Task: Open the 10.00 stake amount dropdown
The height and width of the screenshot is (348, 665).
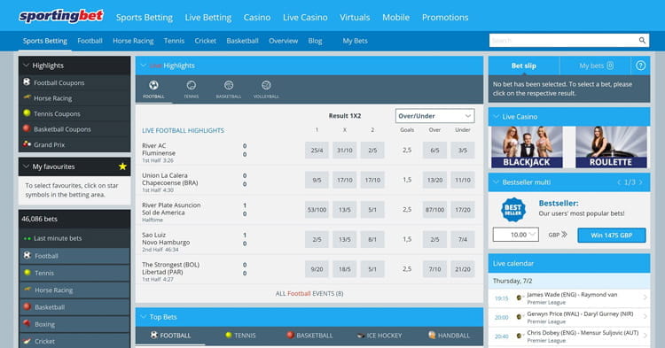Action: (x=516, y=235)
